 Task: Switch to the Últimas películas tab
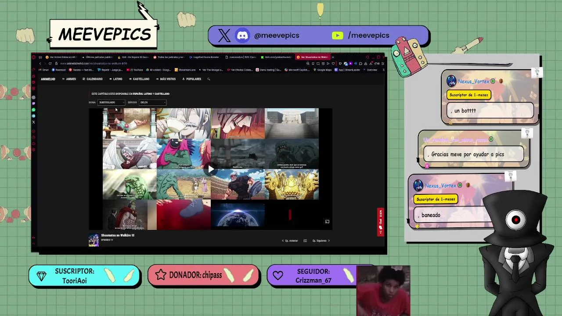[97, 57]
